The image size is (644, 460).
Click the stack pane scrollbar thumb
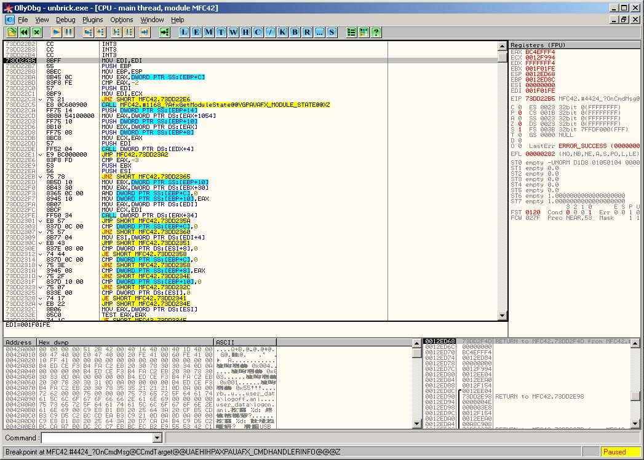coord(635,396)
